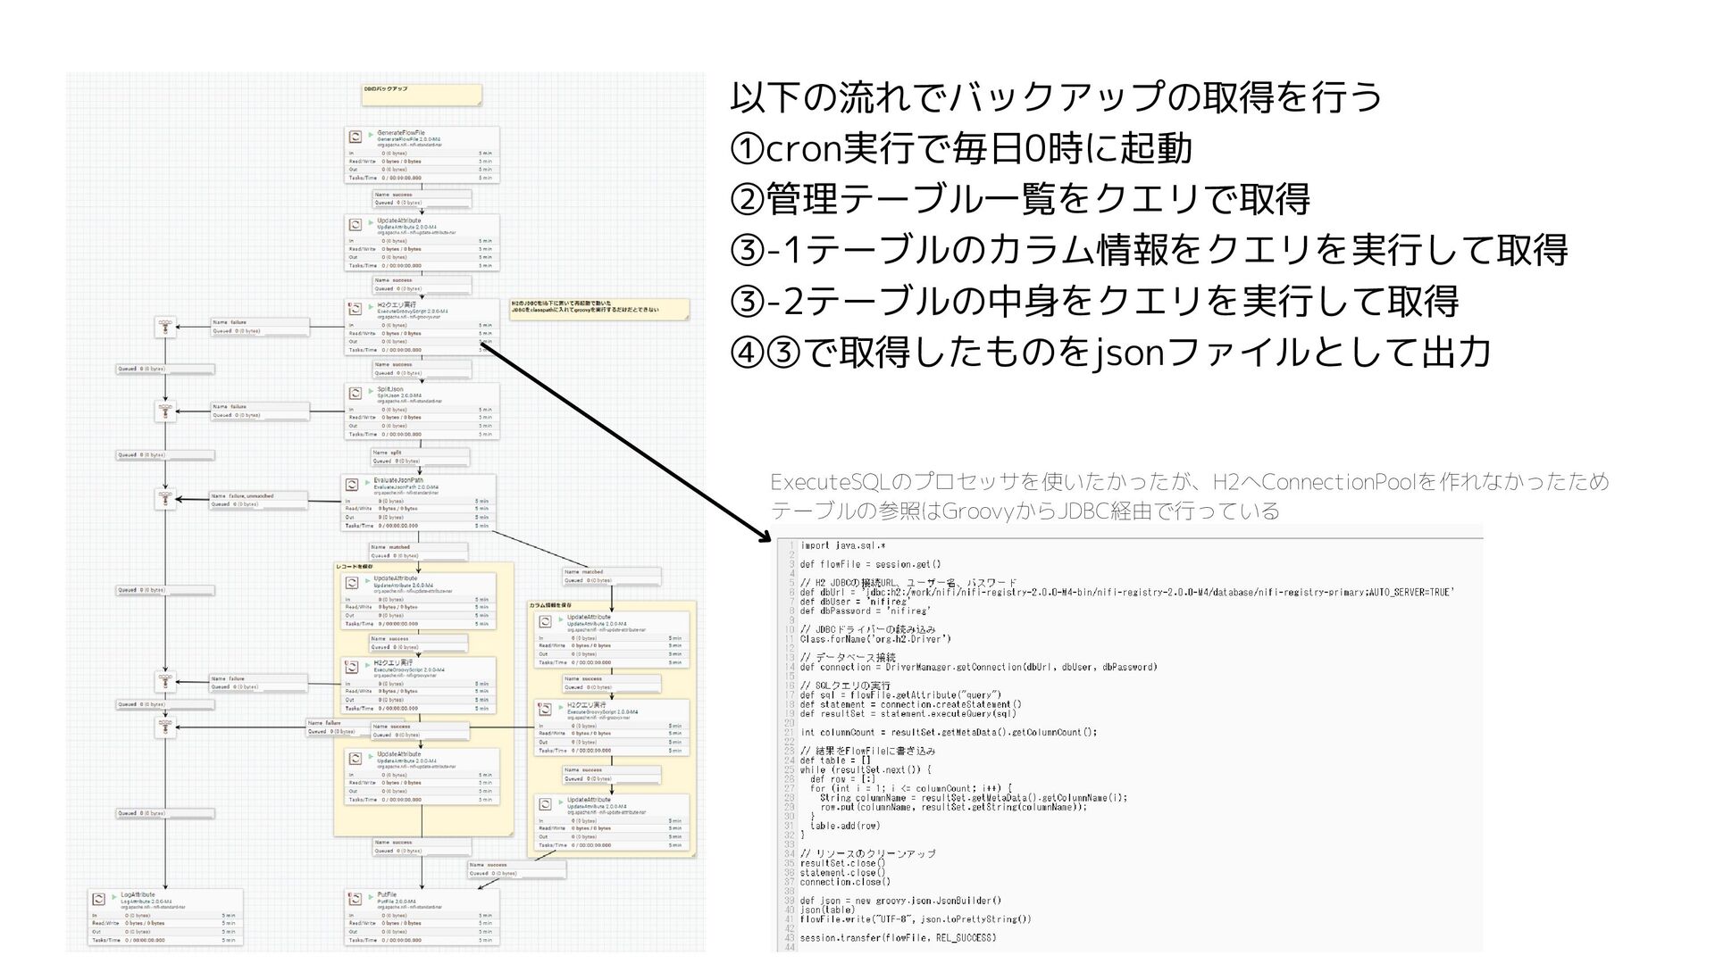Viewport: 1715px width, 964px height.
Task: Click the '④③で取得したものをjsonファイルとして出力' line
Action: 1110,352
